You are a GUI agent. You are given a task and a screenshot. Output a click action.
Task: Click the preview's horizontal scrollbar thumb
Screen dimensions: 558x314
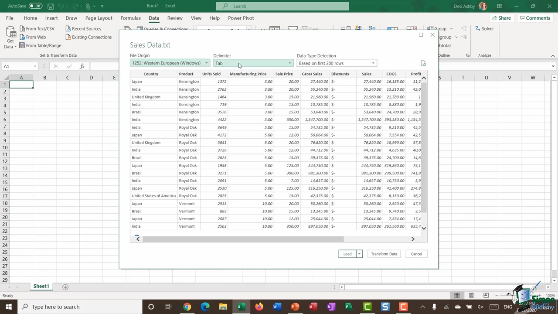click(243, 239)
